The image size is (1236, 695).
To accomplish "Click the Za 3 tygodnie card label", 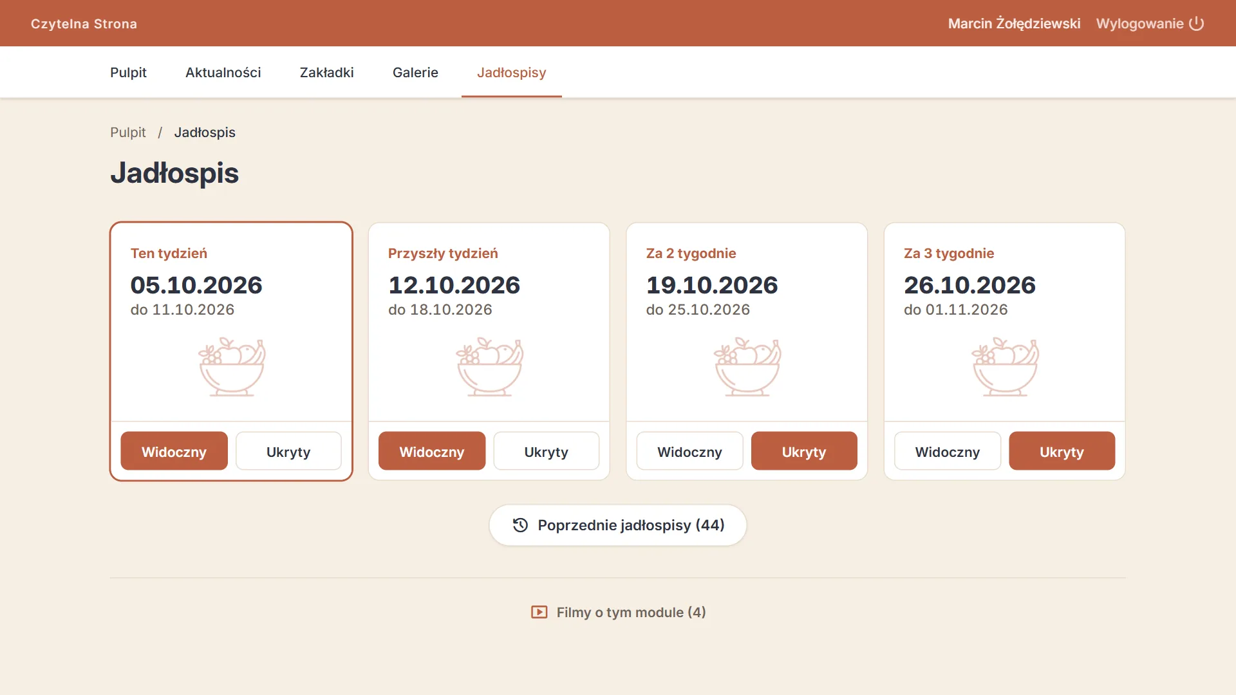I will click(x=949, y=253).
